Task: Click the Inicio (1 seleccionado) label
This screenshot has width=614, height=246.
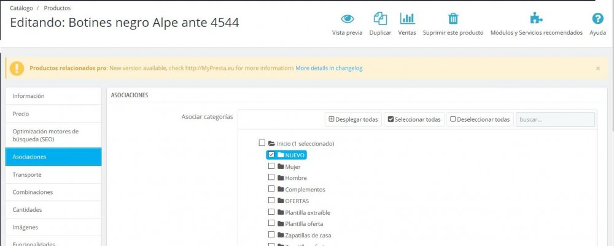Action: click(305, 144)
